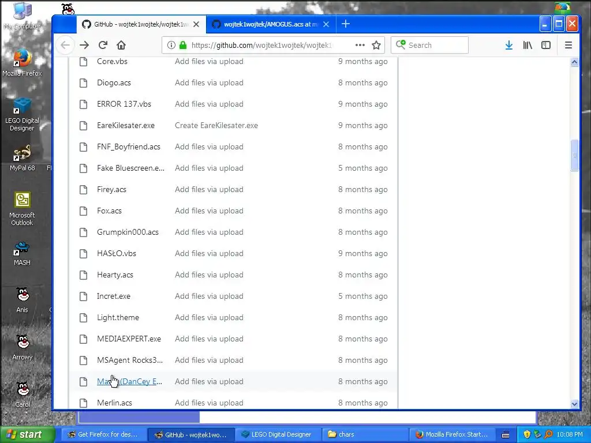The width and height of the screenshot is (591, 443).
Task: Open Light.theme file
Action: tap(118, 318)
